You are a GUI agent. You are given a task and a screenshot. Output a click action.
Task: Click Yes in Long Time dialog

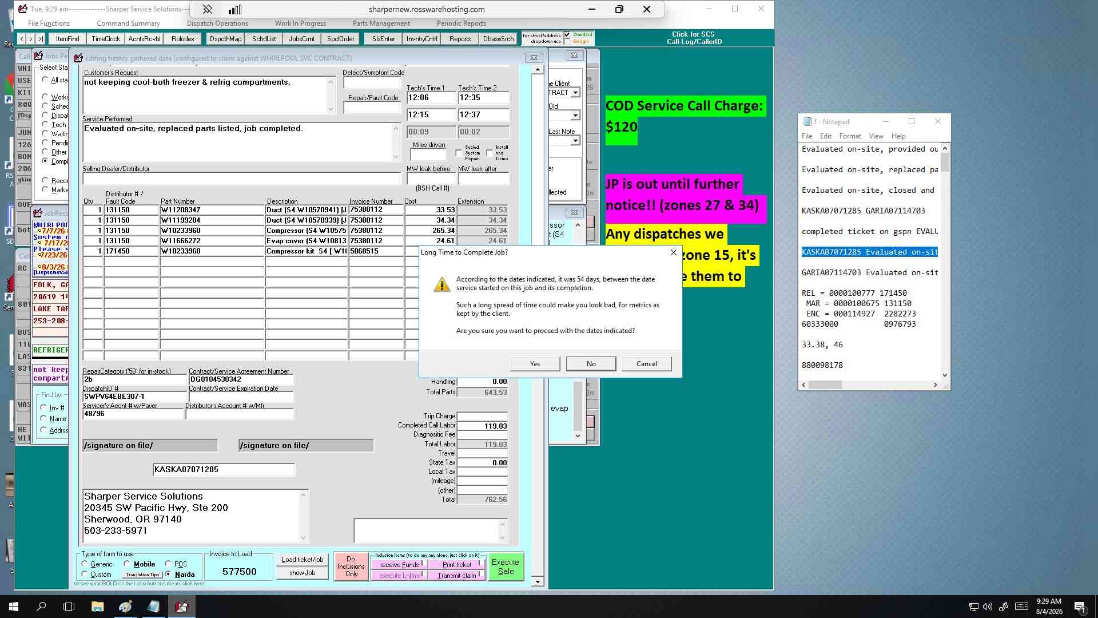535,364
